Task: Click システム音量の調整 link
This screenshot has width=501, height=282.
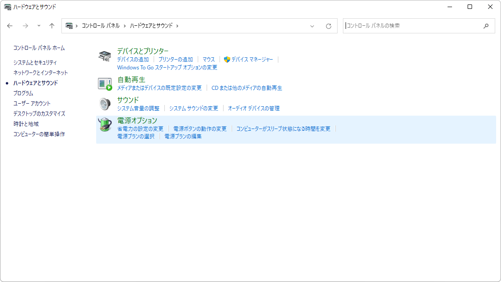Action: tap(138, 108)
